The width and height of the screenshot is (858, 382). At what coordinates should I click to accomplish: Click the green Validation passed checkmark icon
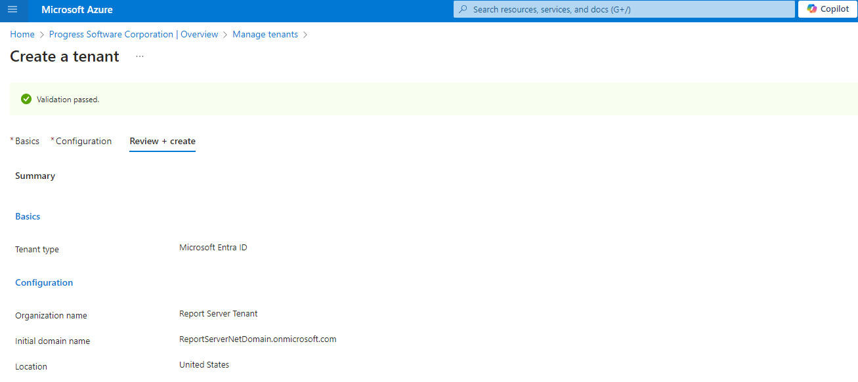coord(26,99)
